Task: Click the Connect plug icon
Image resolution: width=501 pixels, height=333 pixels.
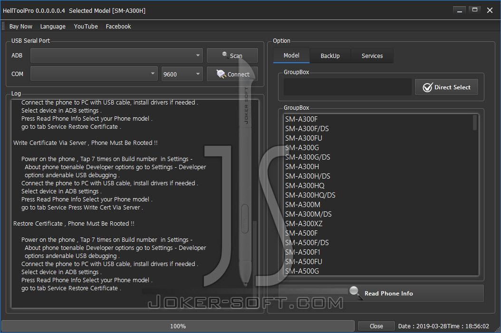Action: [x=221, y=74]
